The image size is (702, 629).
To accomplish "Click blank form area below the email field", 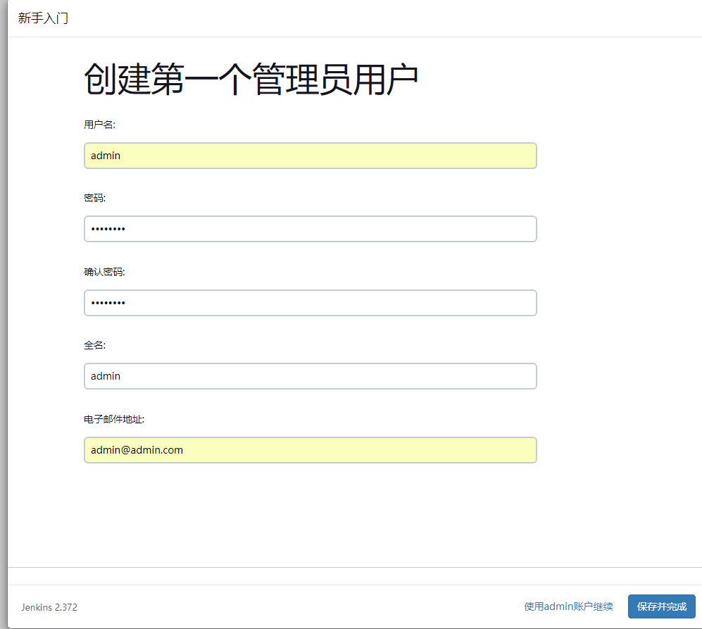I will point(310,514).
